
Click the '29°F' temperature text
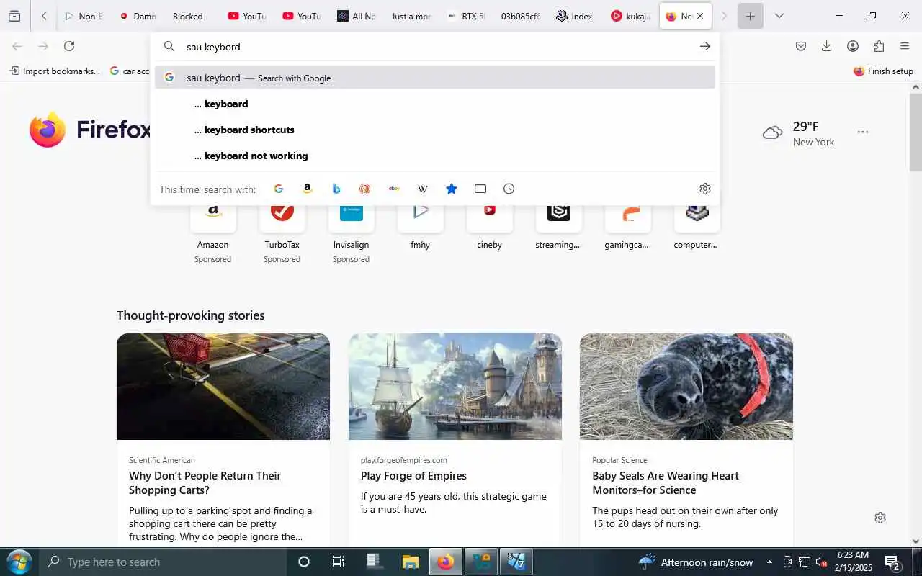click(x=806, y=127)
